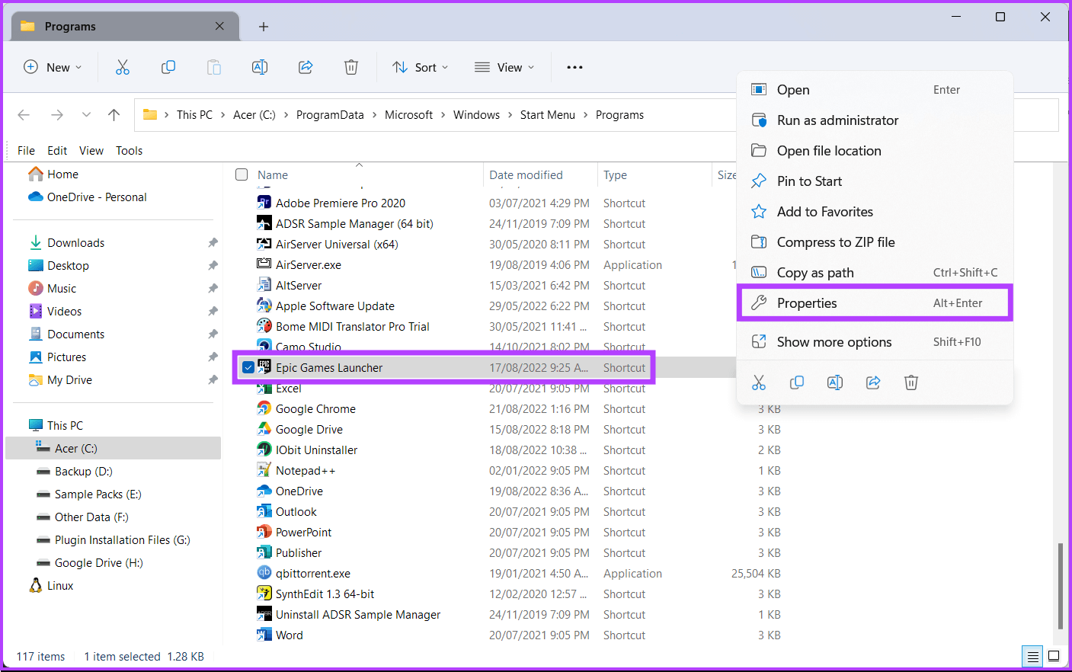
Task: Click the file list vertical scrollbar thumb
Action: pyautogui.click(x=1059, y=585)
